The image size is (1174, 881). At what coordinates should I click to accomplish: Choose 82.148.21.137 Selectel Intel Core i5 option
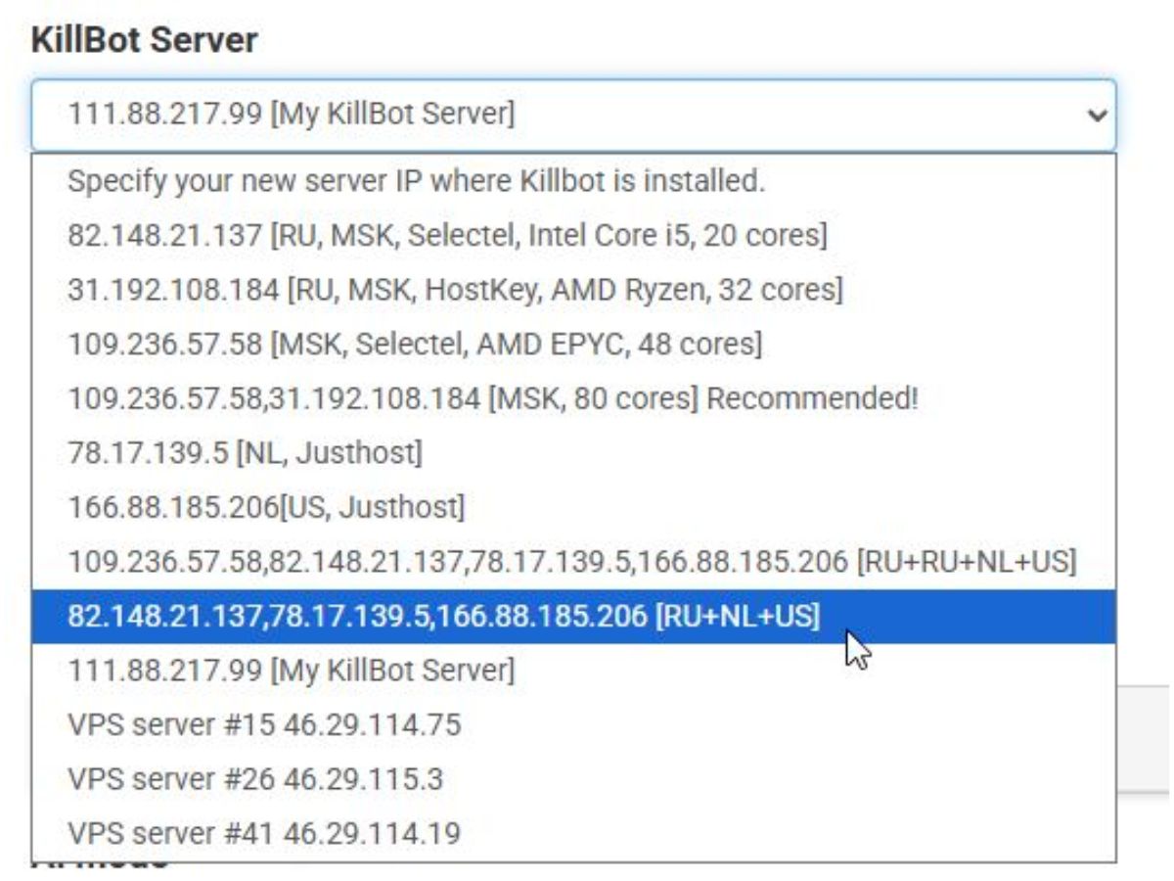point(573,235)
